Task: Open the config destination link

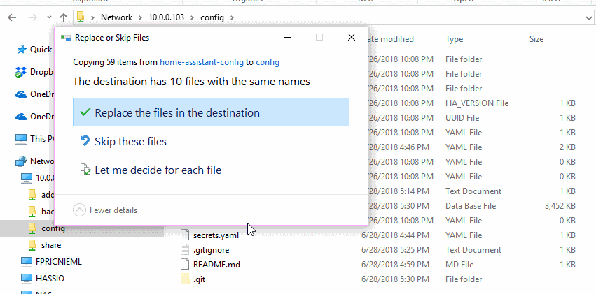Action: click(x=268, y=62)
